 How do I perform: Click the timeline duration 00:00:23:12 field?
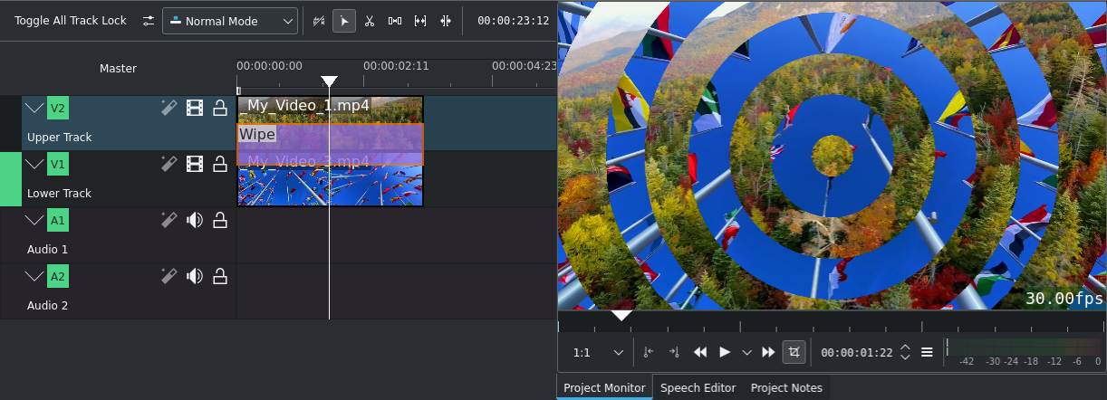[513, 20]
